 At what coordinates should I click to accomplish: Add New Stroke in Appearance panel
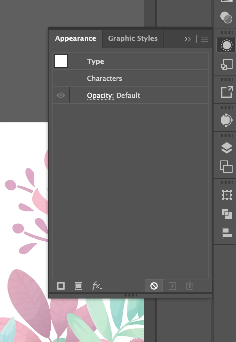(61, 286)
